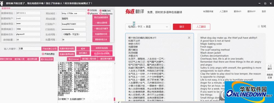Open 有道翻译官 in the top navigation
This screenshot has height=103, width=274.
(208, 11)
